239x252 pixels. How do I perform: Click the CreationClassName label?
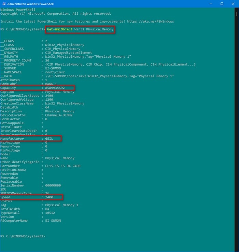point(17,103)
